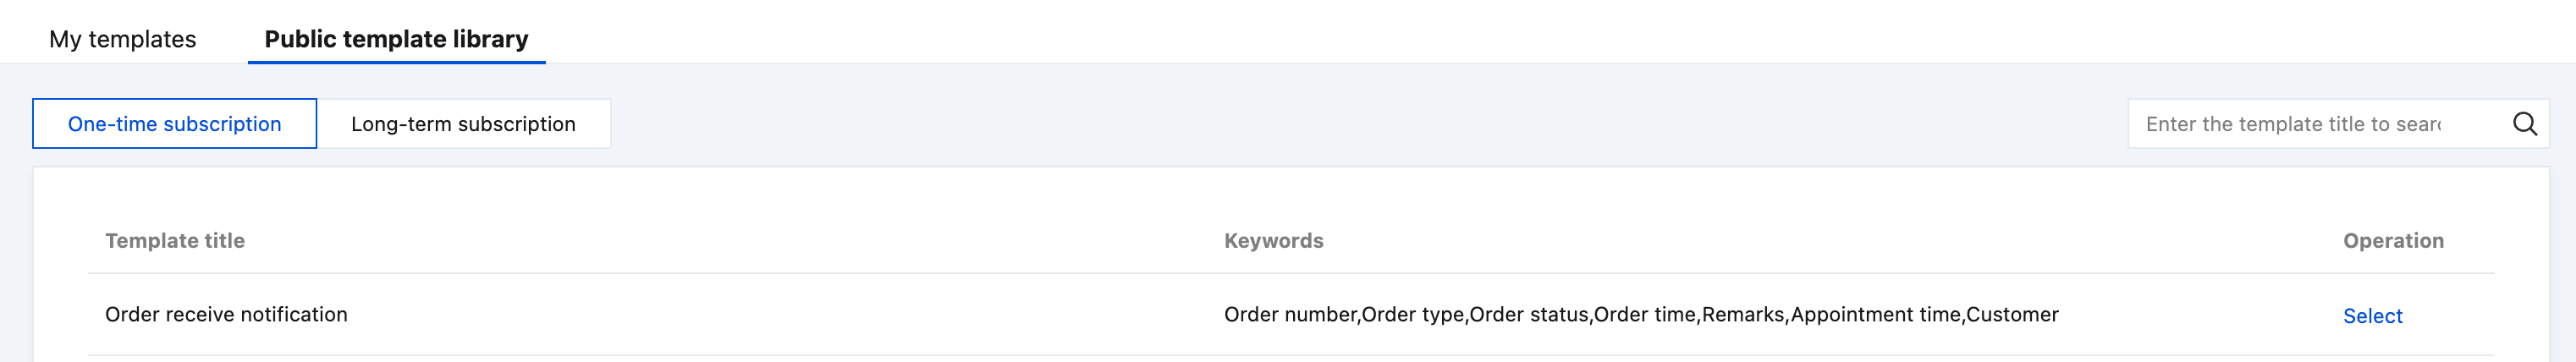Click Select for Order receive notification

(2372, 316)
